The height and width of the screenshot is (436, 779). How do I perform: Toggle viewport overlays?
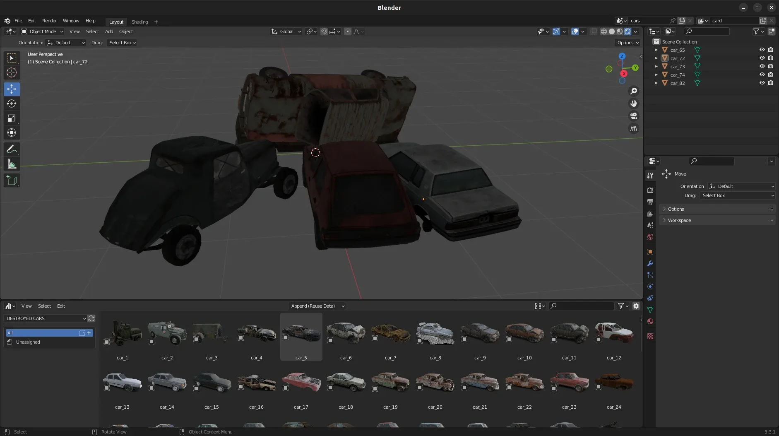click(x=575, y=31)
